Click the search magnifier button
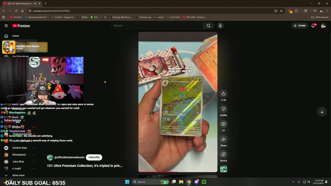331x186 pixels. coord(208,26)
